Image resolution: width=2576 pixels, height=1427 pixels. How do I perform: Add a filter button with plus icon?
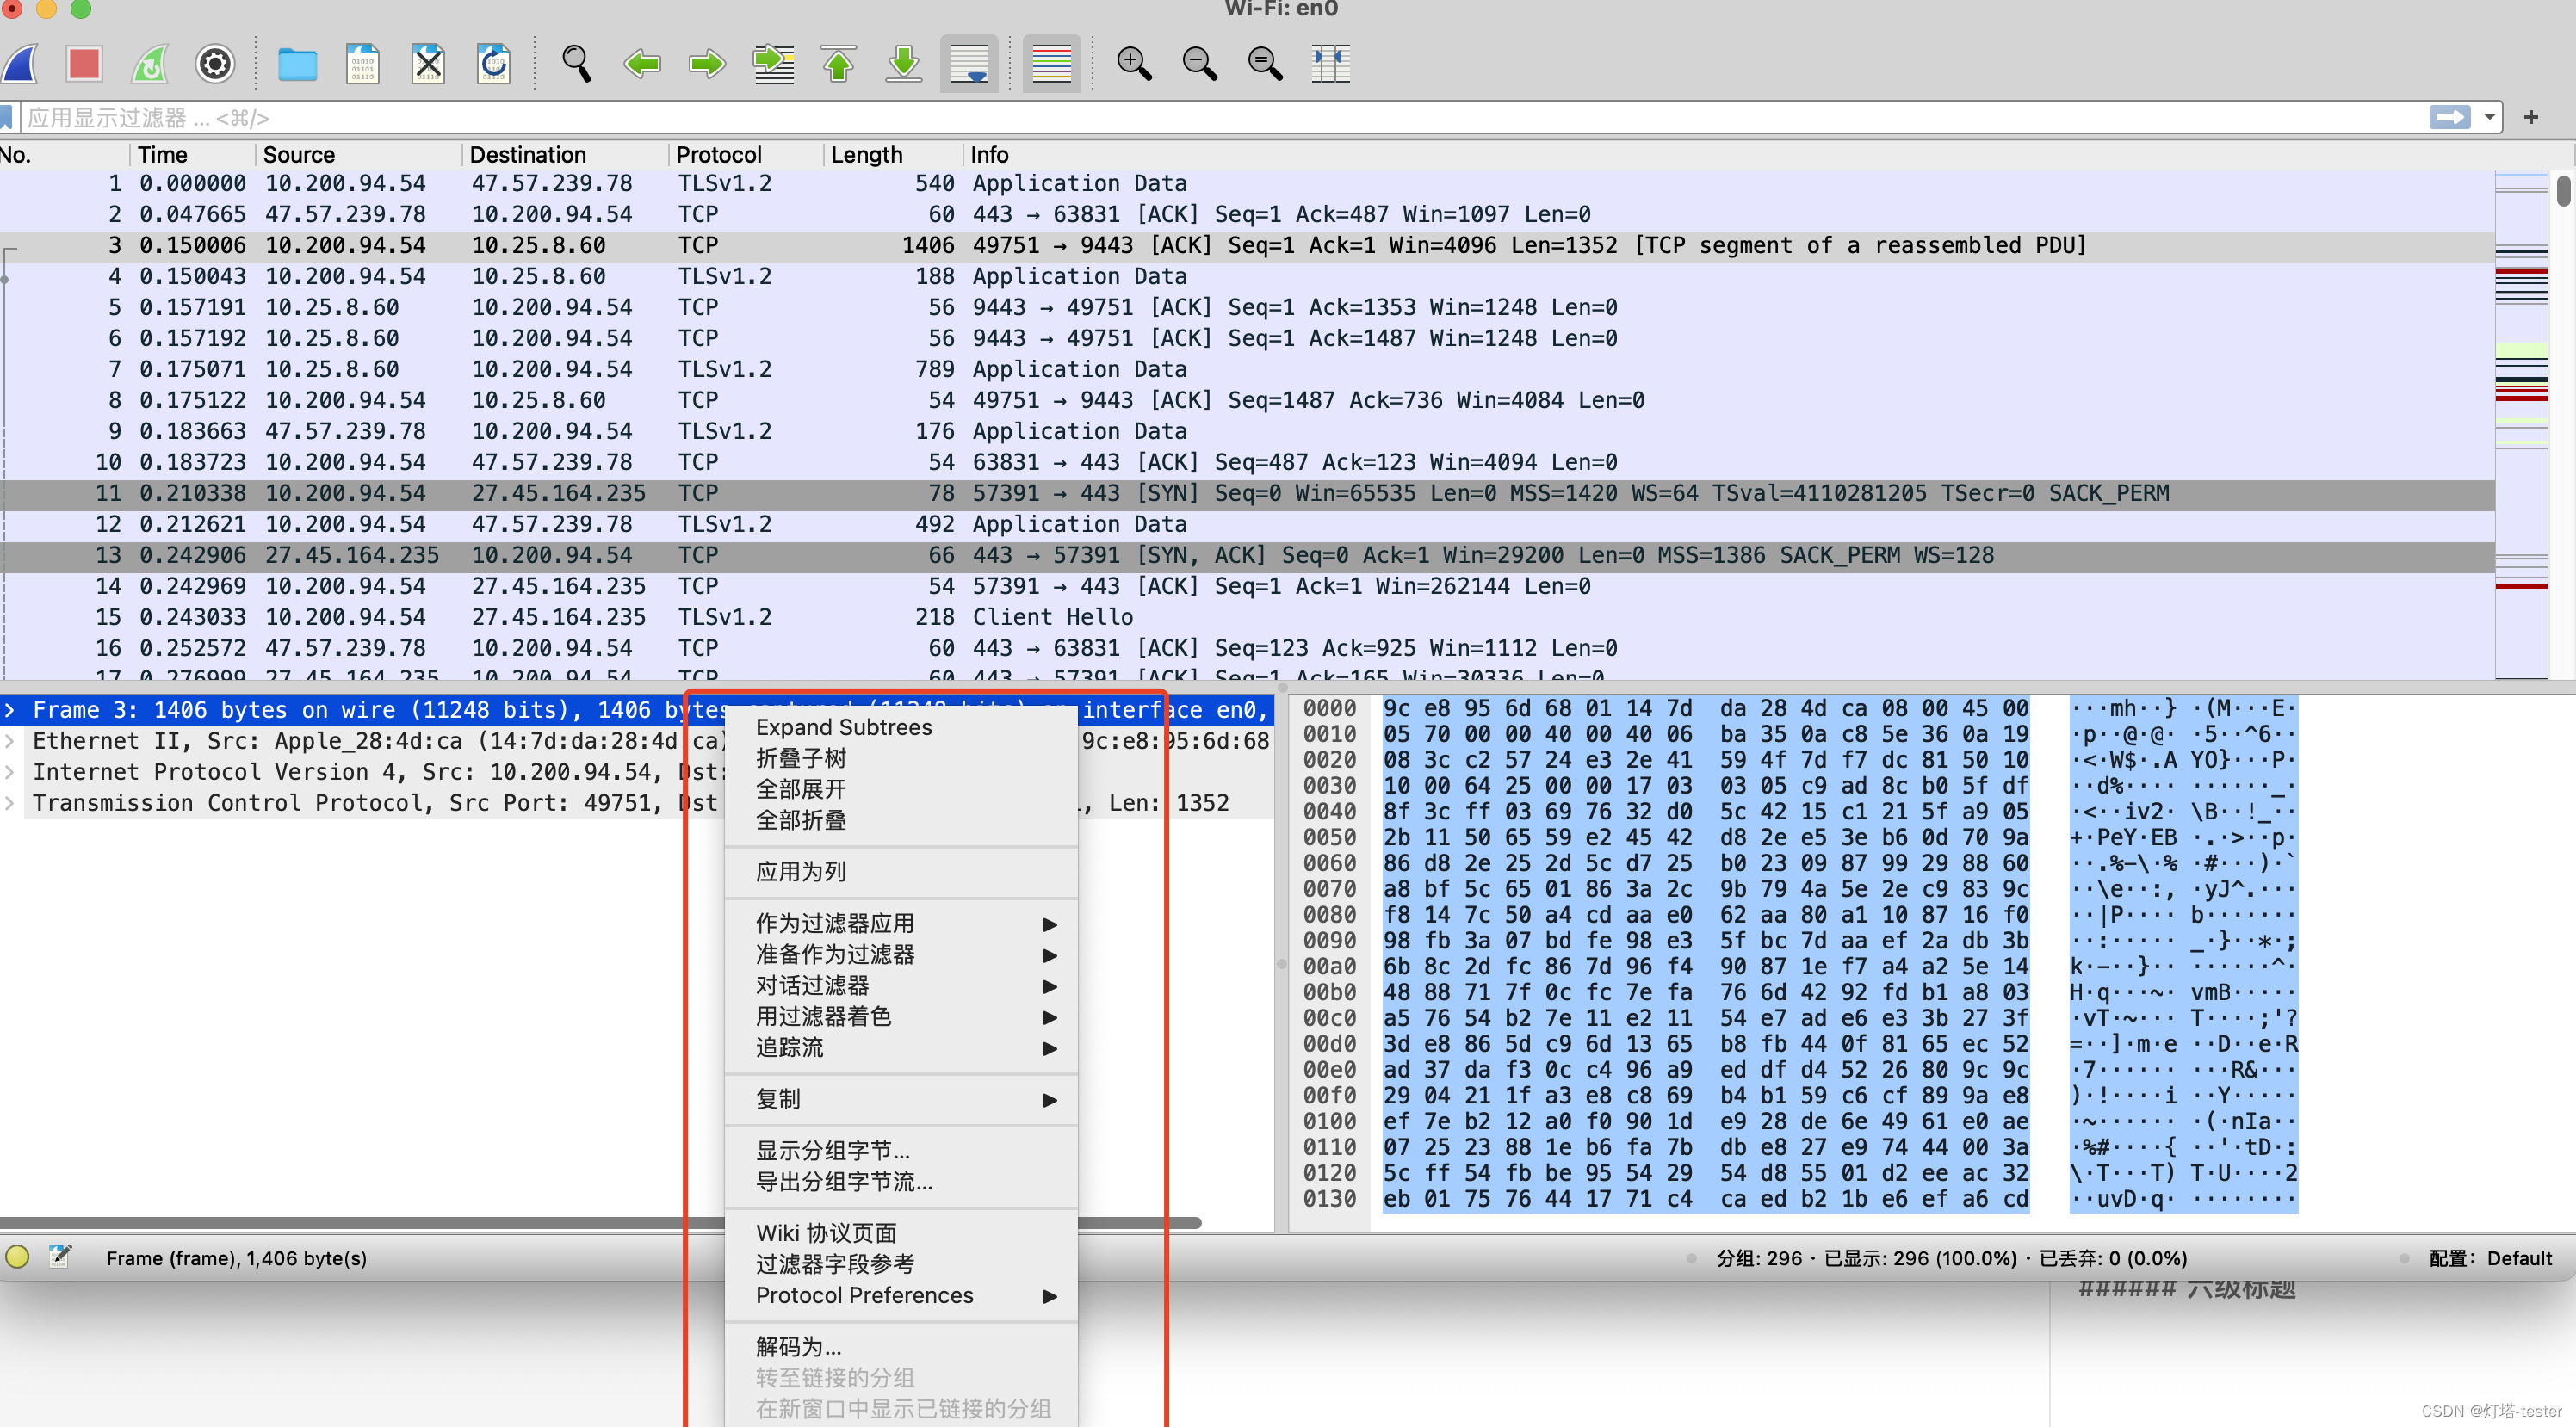click(x=2531, y=118)
